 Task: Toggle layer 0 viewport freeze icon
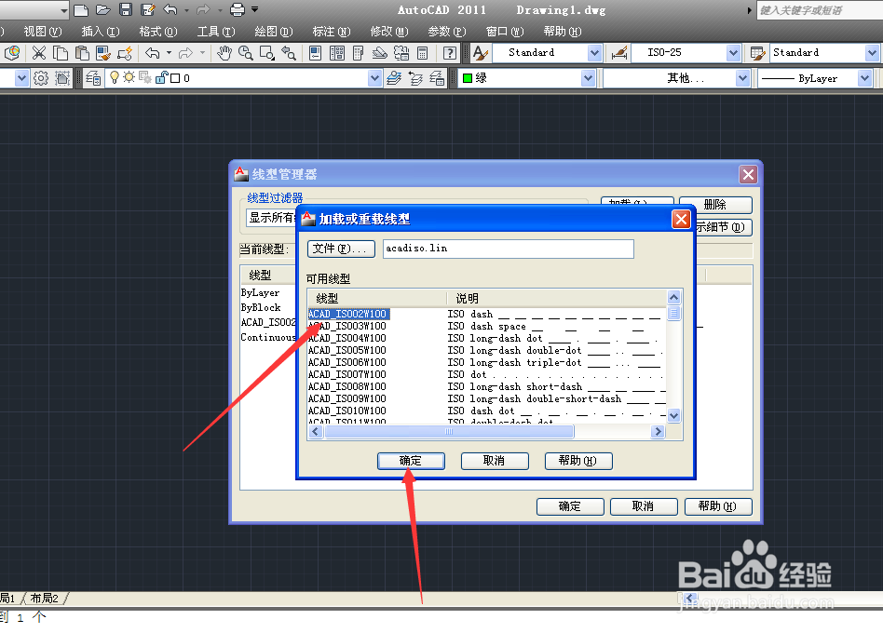(144, 77)
